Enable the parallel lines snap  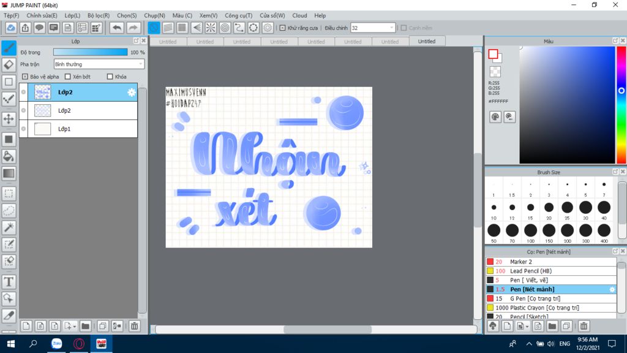click(x=168, y=28)
